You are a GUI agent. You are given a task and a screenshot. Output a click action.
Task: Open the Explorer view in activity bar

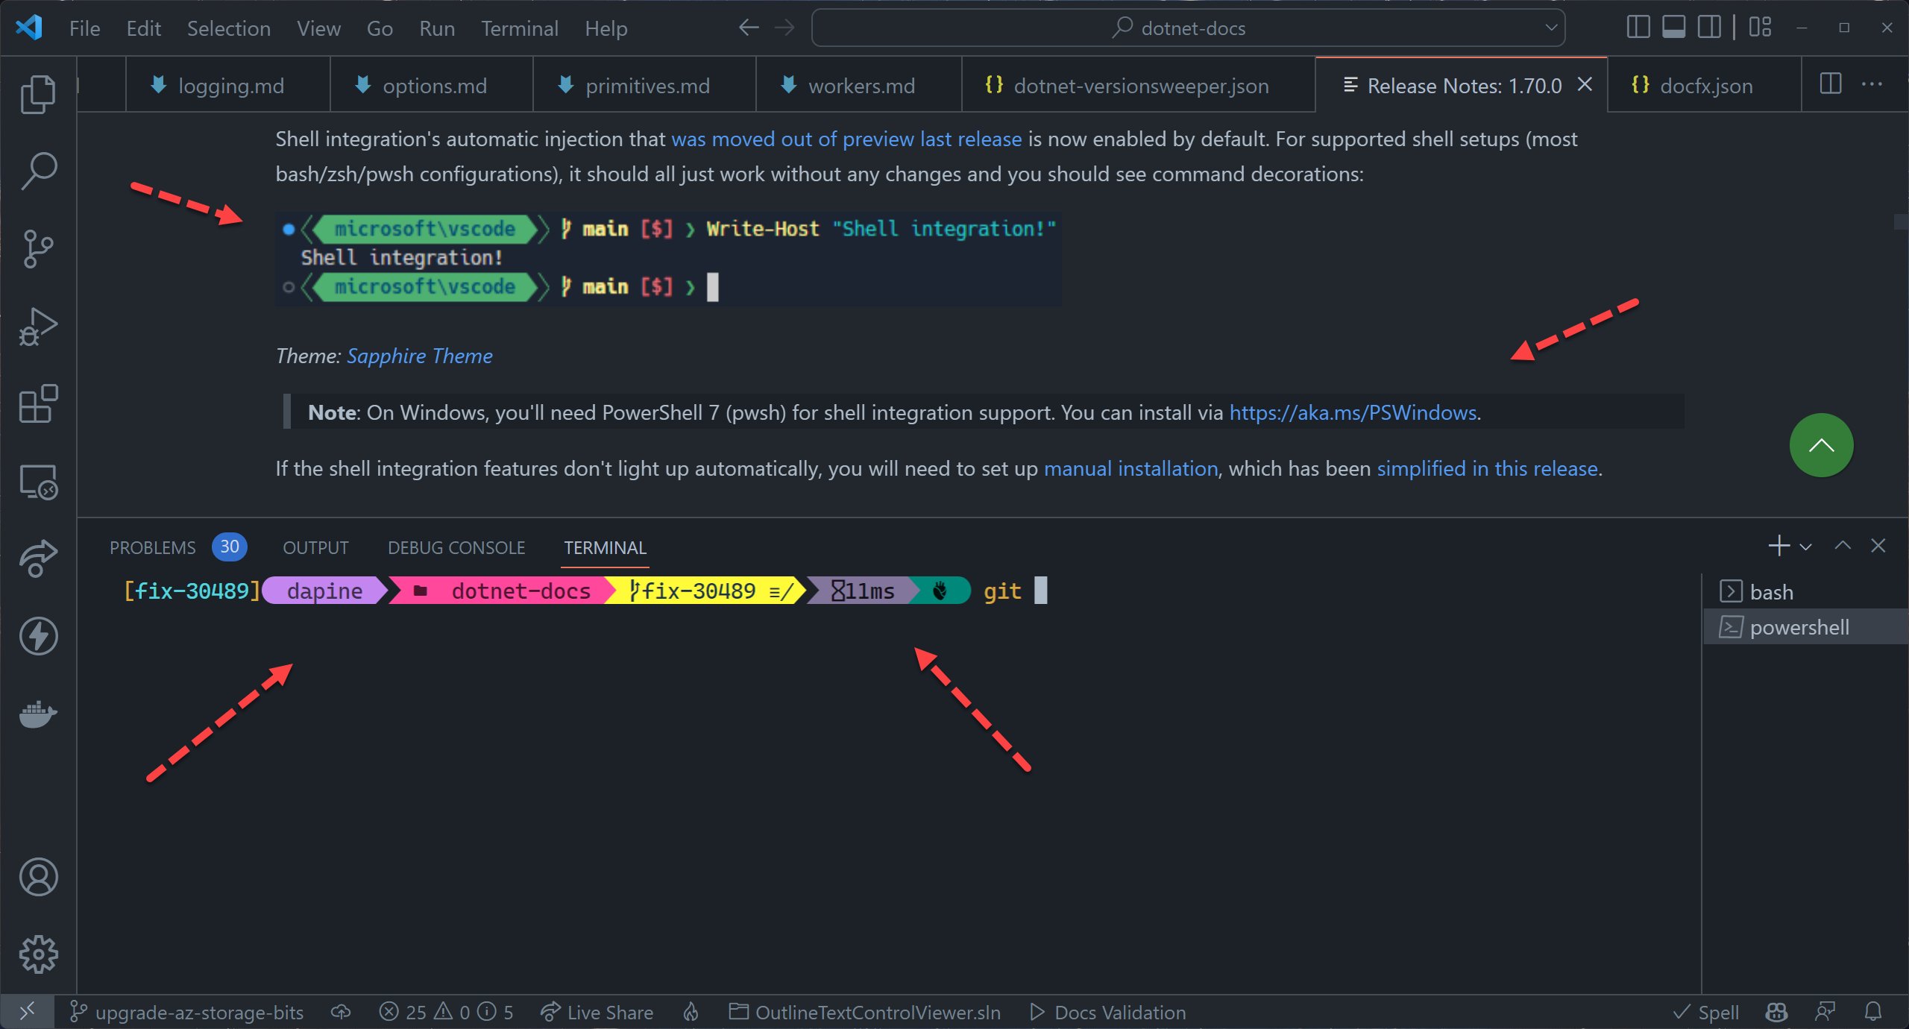tap(38, 94)
